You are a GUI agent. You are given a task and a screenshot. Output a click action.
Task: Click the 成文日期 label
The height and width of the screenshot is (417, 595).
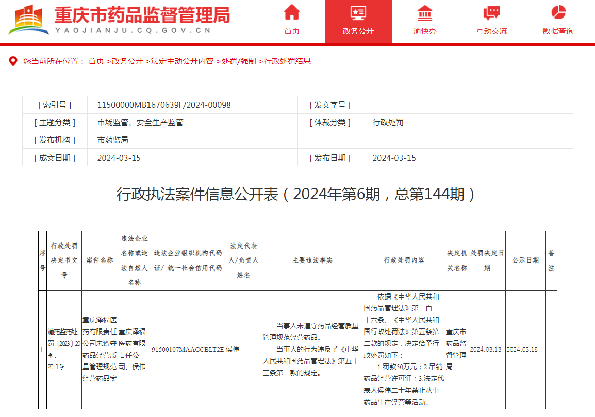55,158
